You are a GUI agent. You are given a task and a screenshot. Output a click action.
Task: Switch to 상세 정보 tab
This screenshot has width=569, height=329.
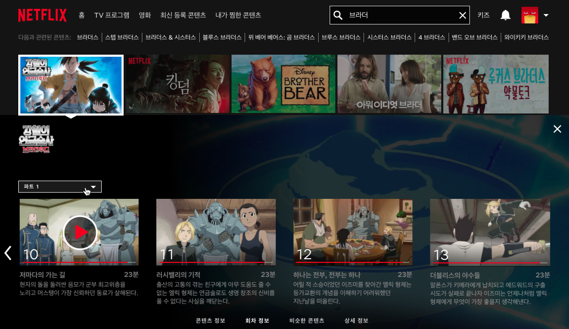click(x=356, y=321)
